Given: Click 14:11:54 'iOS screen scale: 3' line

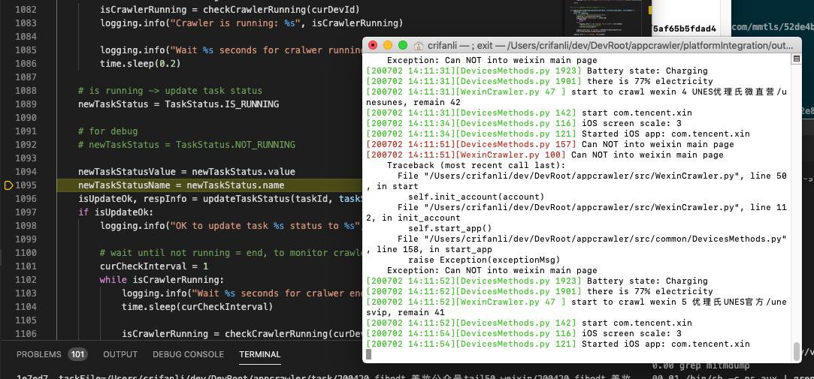Looking at the screenshot, I should (x=524, y=333).
